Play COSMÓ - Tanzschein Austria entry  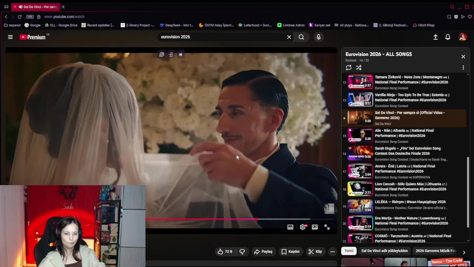click(404, 238)
